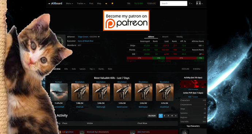Switch to the Recent stats tab
This screenshot has height=134, width=252.
pos(165,37)
